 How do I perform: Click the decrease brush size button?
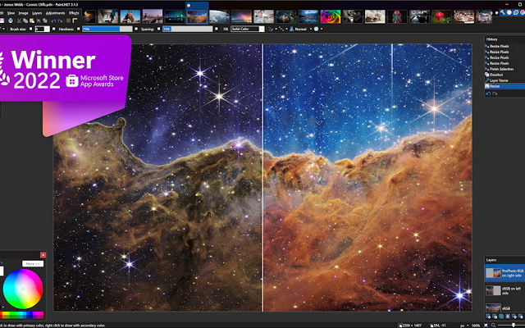point(31,29)
